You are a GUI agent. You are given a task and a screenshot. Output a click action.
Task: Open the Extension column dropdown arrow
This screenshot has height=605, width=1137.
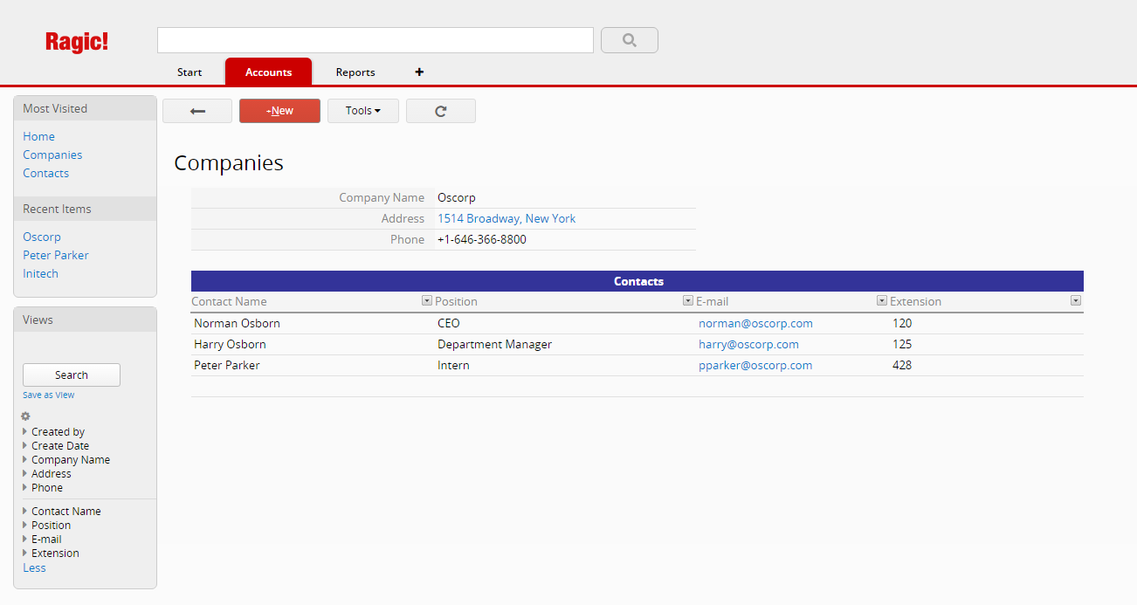click(1076, 300)
